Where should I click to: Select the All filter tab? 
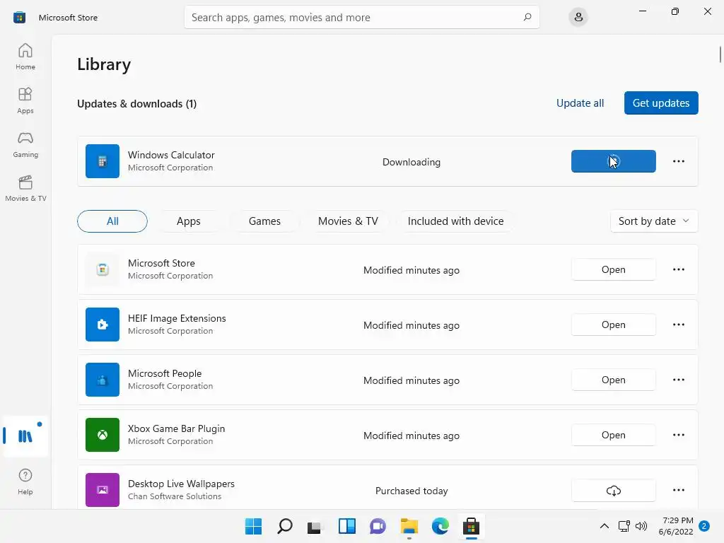click(x=112, y=221)
